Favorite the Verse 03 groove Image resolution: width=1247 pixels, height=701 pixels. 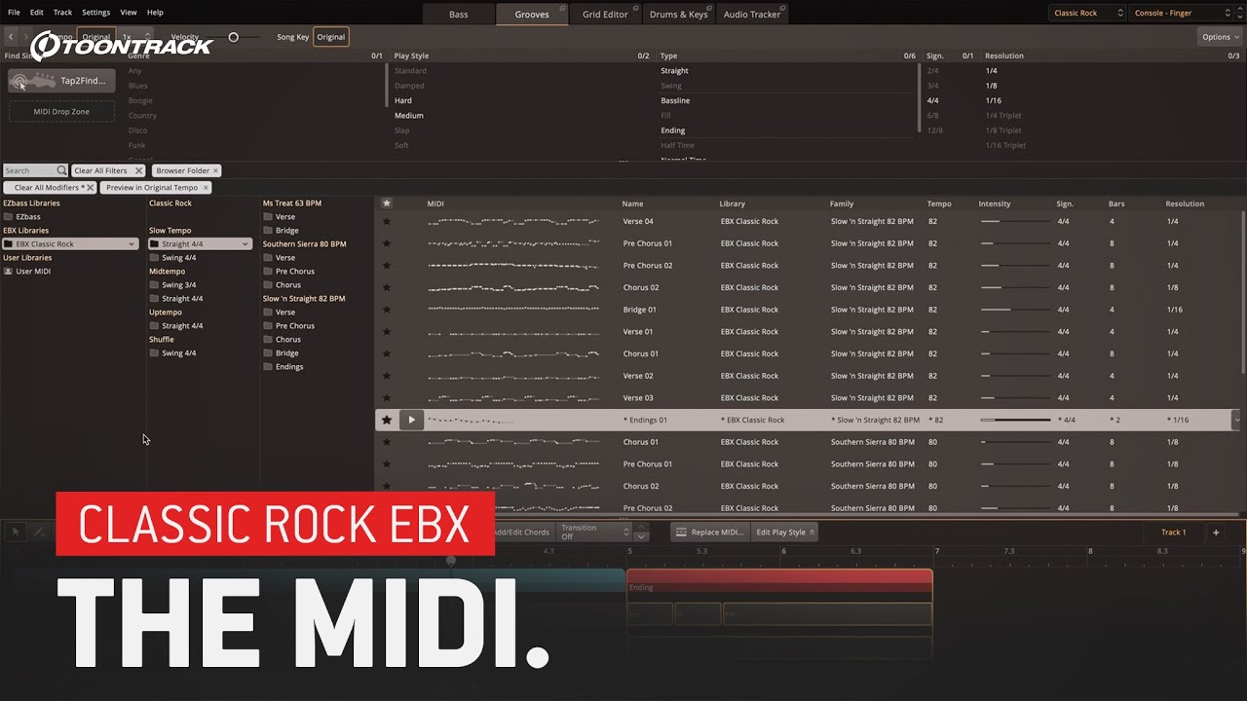tap(387, 397)
